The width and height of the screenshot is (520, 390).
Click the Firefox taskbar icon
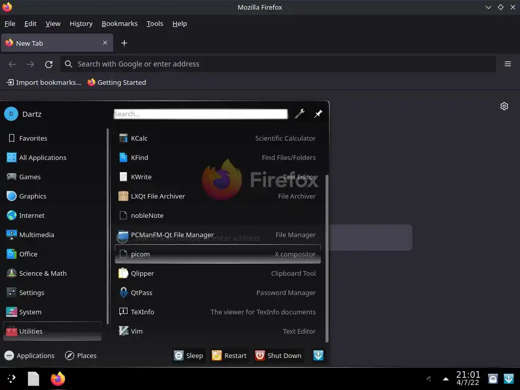[x=58, y=379]
